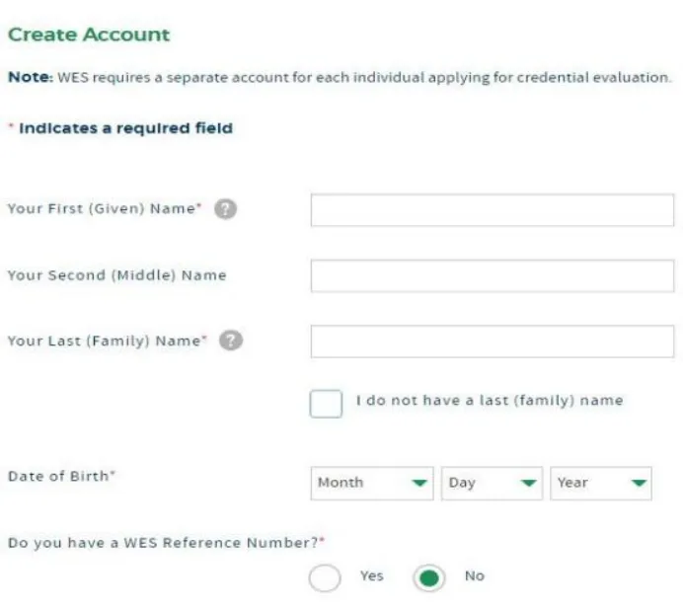Click the 'I do not have a last (family) name' label
The image size is (683, 609).
(x=490, y=401)
